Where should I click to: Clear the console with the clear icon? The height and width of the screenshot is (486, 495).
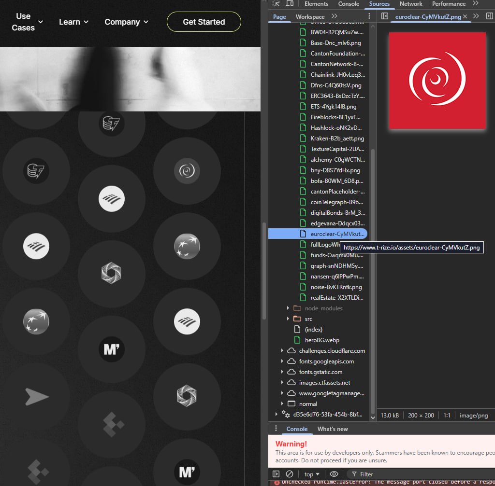(290, 474)
